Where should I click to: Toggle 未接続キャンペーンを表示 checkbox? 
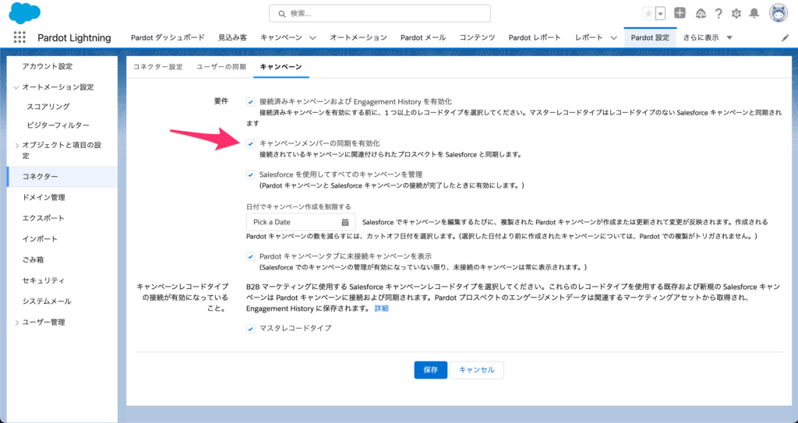[250, 256]
